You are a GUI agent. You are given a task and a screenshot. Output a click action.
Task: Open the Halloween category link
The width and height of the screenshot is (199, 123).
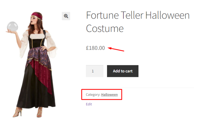109,94
